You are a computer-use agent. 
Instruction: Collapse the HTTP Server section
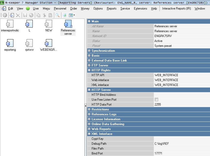click(89, 90)
